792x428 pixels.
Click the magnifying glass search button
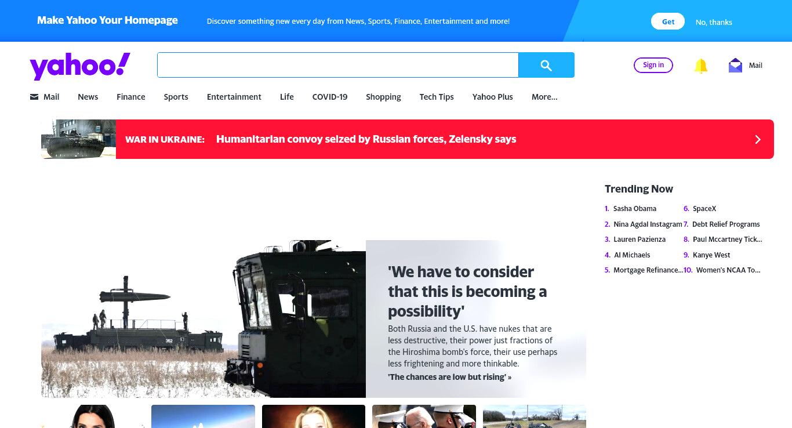(x=546, y=65)
